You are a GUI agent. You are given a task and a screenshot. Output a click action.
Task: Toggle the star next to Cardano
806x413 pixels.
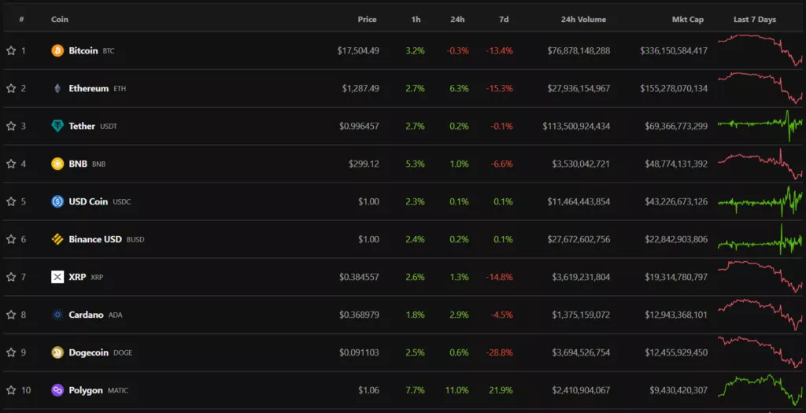coord(11,315)
